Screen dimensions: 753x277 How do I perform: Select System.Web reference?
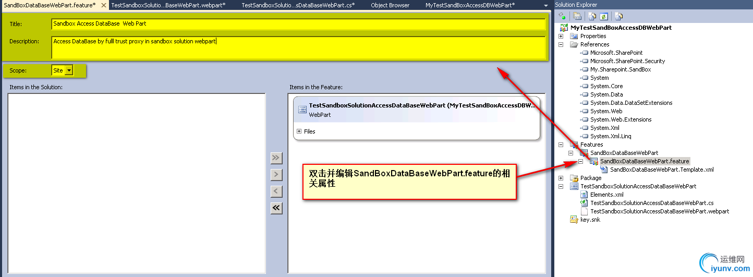[606, 111]
